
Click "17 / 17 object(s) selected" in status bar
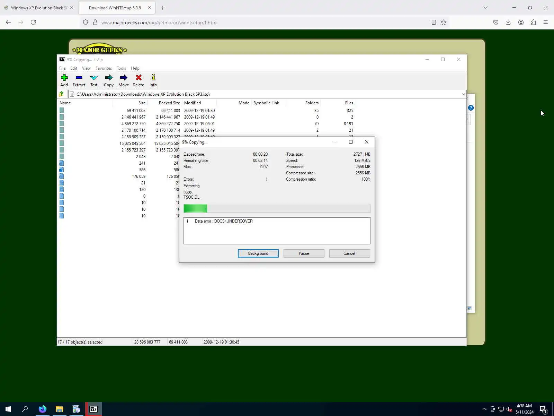click(x=80, y=342)
